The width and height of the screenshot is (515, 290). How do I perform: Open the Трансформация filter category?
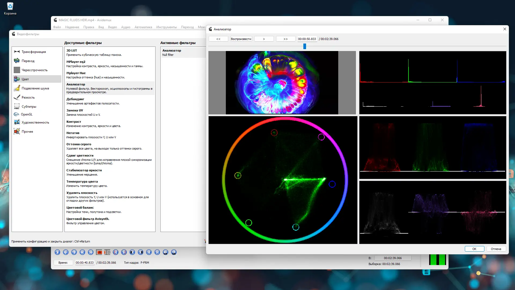tap(34, 52)
